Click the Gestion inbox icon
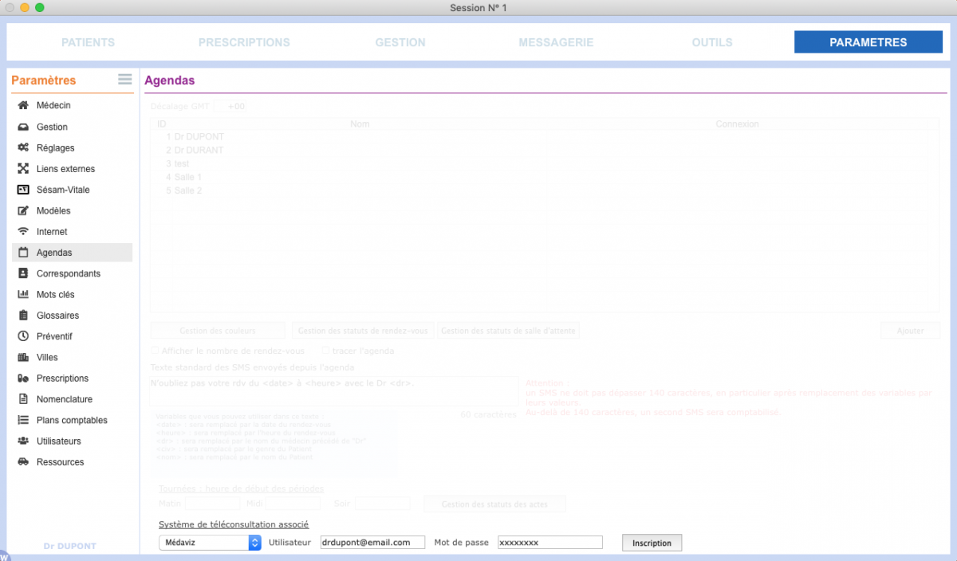Image resolution: width=957 pixels, height=561 pixels. [23, 127]
